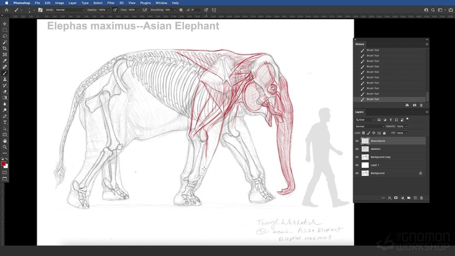This screenshot has height=256, width=455.
Task: Open the Image menu
Action: [x=60, y=3]
